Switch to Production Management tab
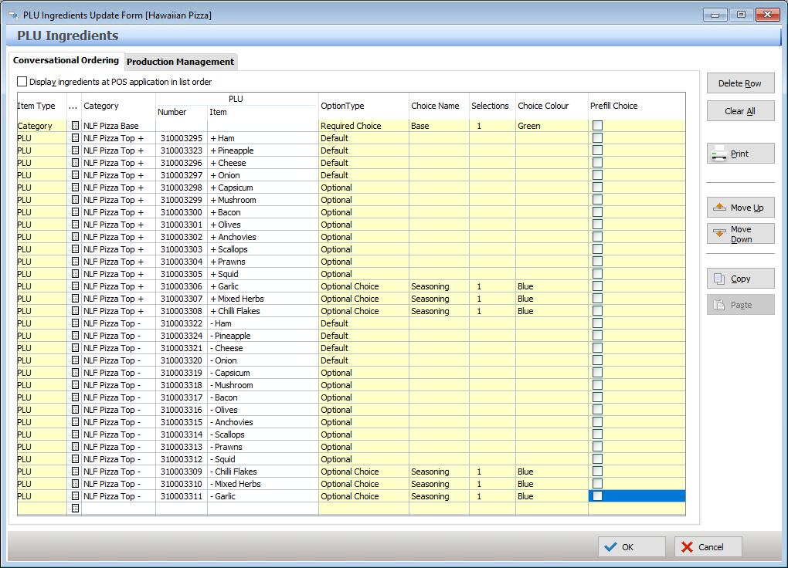This screenshot has height=568, width=788. (x=180, y=62)
